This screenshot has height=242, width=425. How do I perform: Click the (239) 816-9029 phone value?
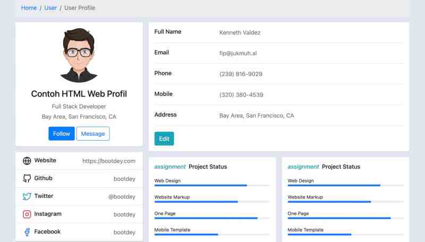click(x=241, y=74)
